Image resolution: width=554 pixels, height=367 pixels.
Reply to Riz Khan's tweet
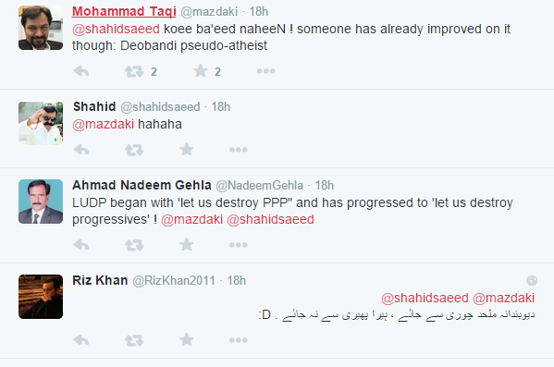click(x=81, y=340)
